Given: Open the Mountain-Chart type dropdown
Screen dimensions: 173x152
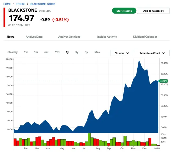Looking at the screenshot, I should tap(152, 53).
